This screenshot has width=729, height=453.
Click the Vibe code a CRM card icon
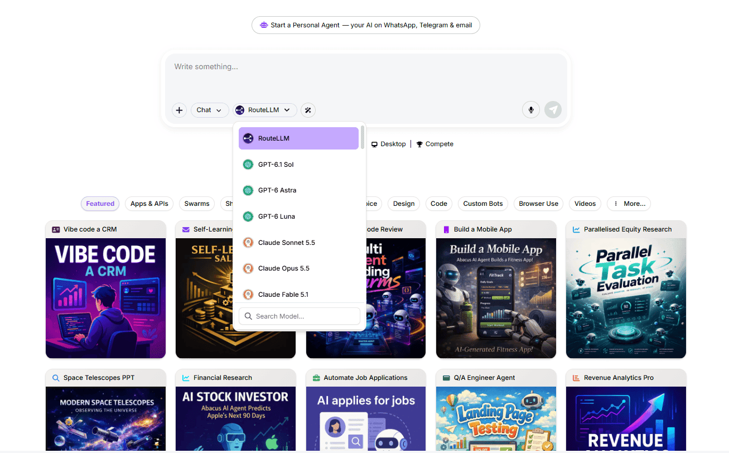[x=56, y=229]
